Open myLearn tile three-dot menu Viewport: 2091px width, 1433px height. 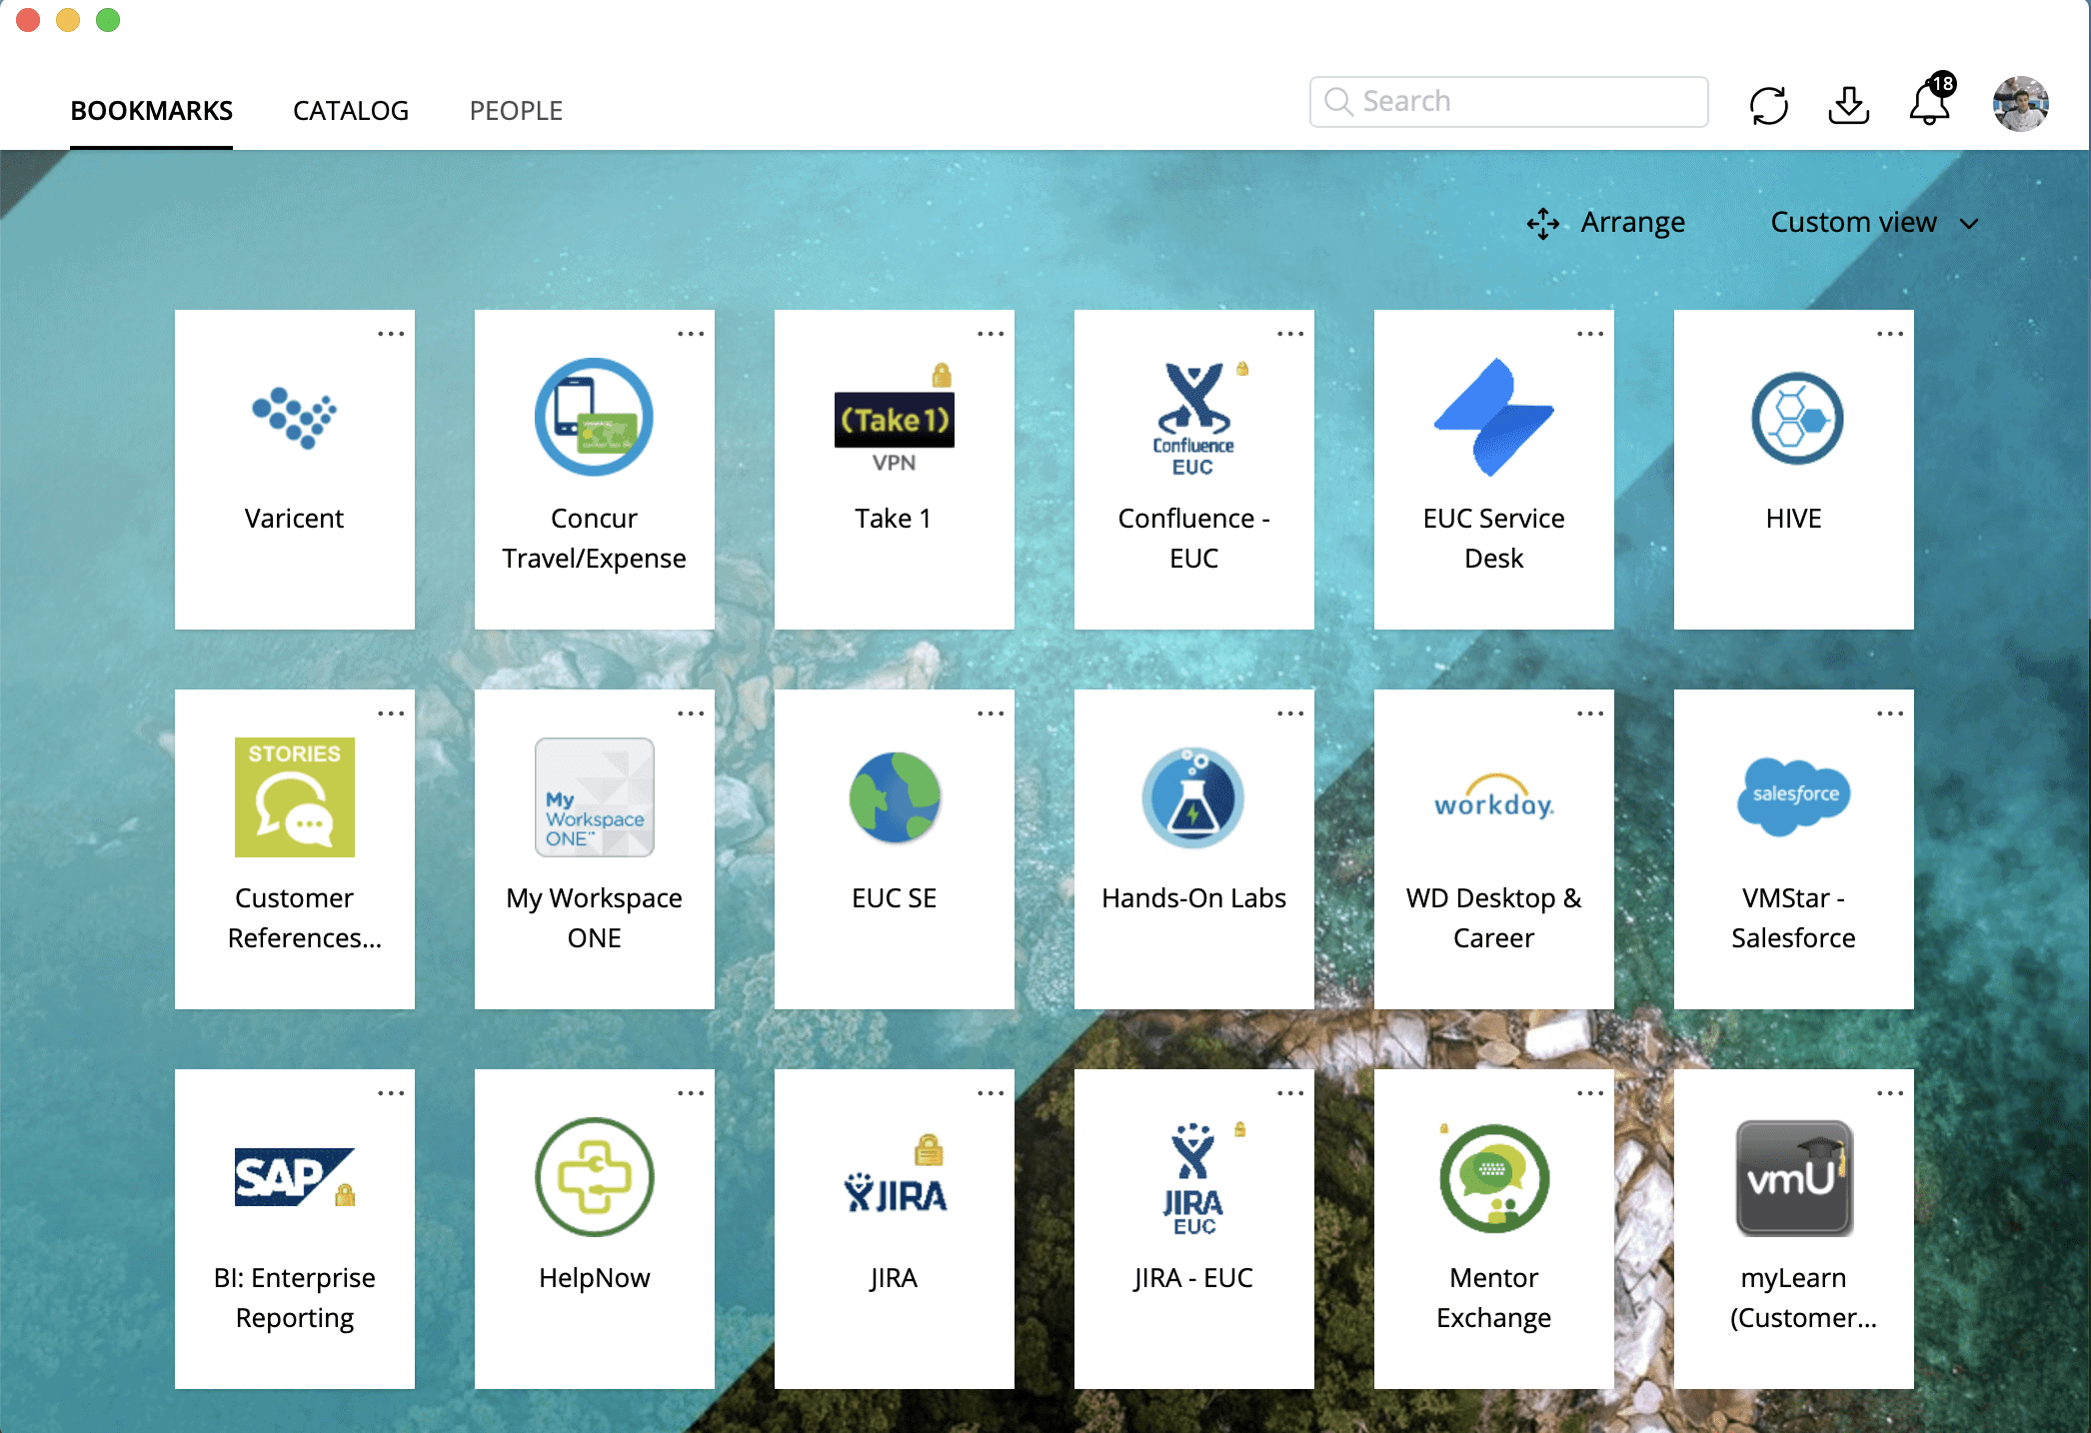tap(1890, 1093)
